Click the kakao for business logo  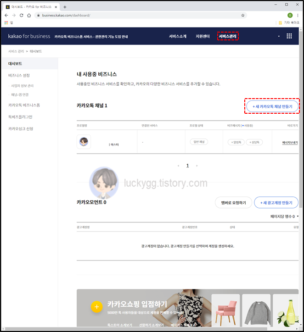[29, 36]
